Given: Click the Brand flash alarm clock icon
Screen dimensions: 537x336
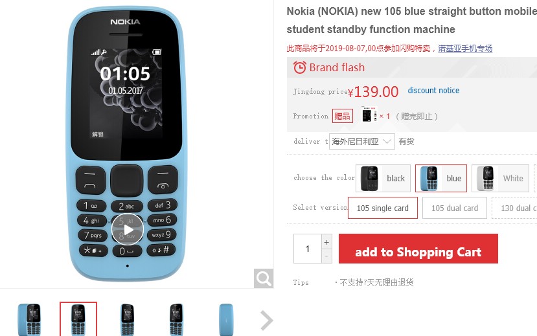Looking at the screenshot, I should pyautogui.click(x=300, y=67).
